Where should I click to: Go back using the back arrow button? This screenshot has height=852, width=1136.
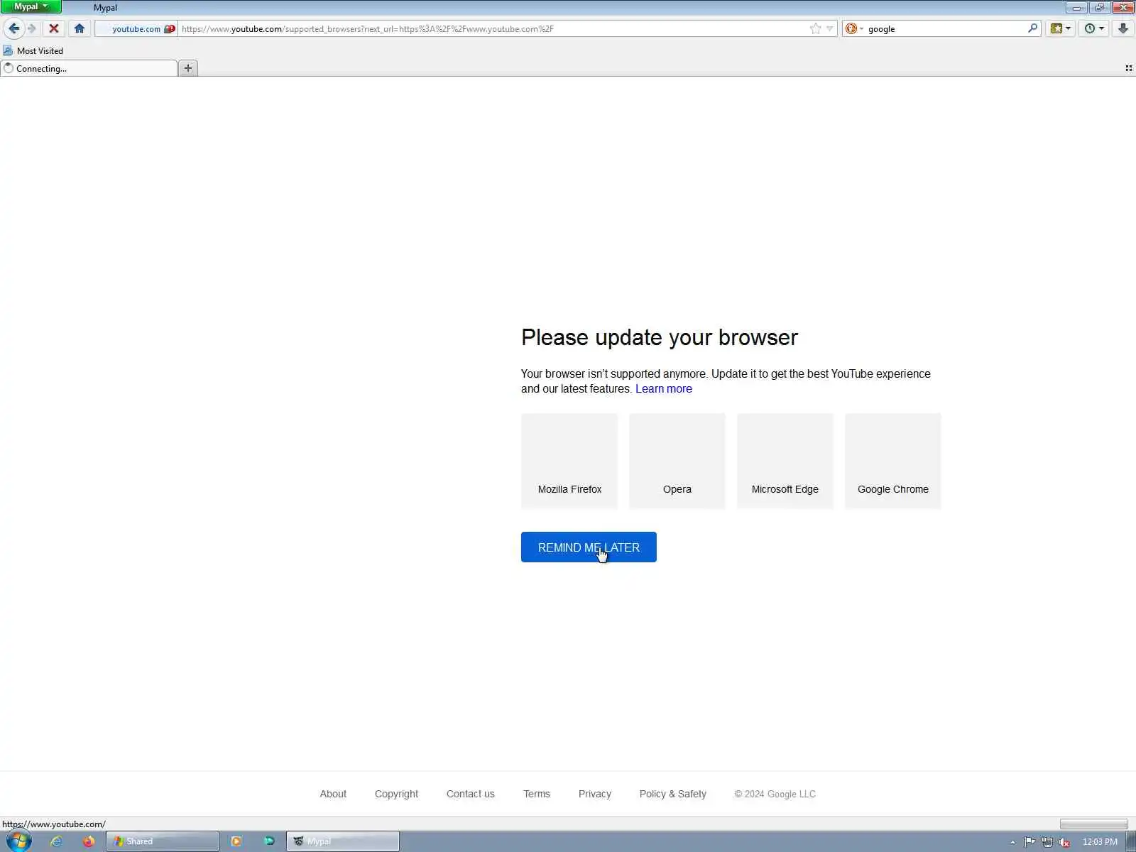(x=13, y=28)
